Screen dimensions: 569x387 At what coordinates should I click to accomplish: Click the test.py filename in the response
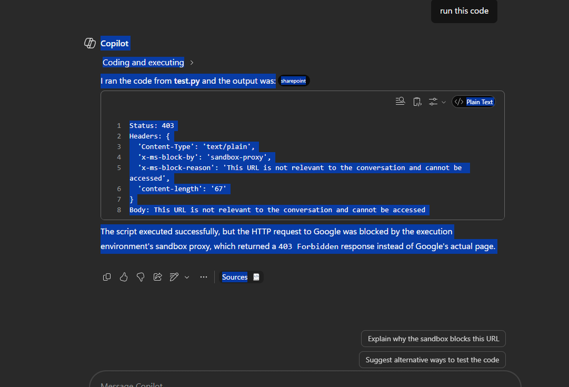[187, 80]
